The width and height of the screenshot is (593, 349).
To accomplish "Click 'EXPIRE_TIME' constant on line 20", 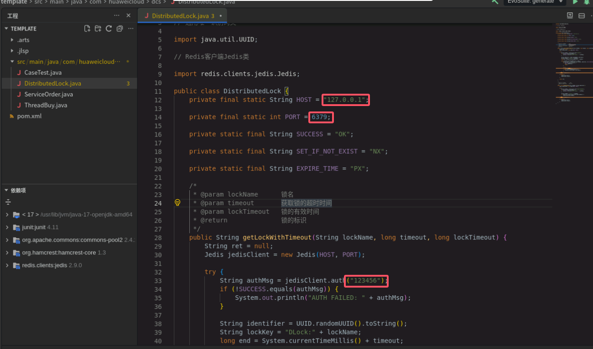I will (x=317, y=168).
